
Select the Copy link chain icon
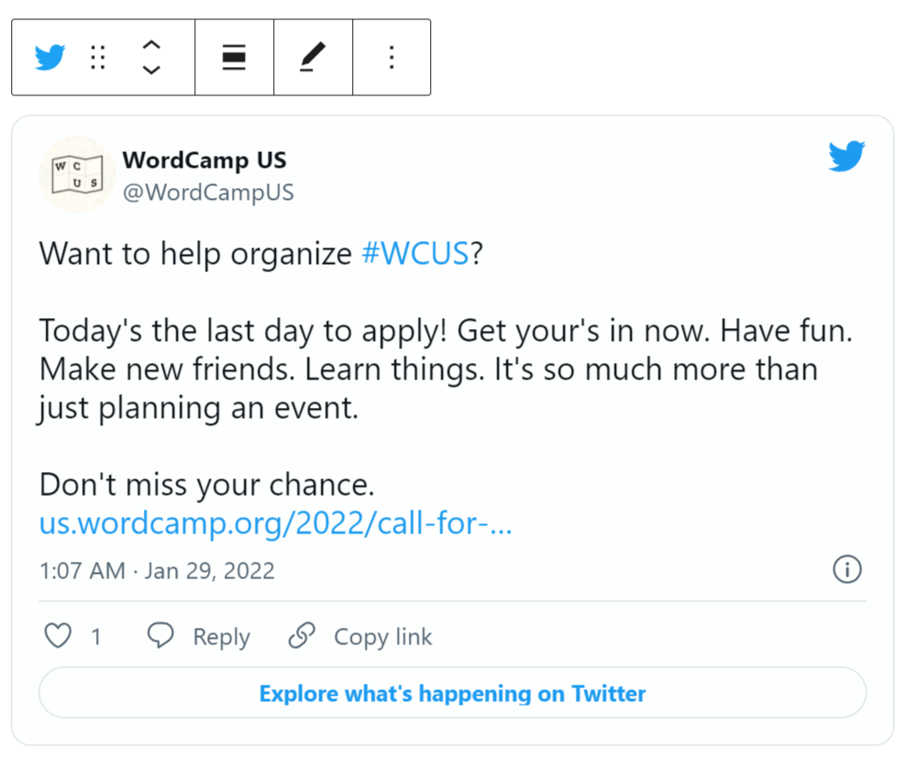pos(301,635)
